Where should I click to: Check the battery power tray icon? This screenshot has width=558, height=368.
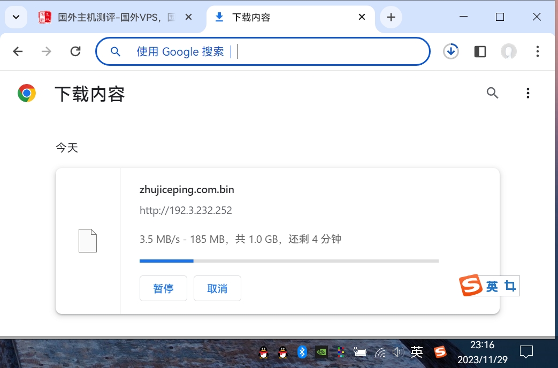click(360, 352)
